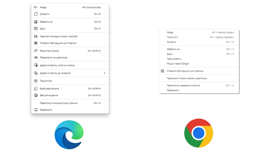The image size is (268, 157).
Task: Click the save icon beside Зберегти як in Edge menu
Action: point(36,22)
